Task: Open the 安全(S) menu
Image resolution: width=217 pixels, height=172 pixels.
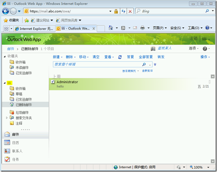Action: coord(177,28)
